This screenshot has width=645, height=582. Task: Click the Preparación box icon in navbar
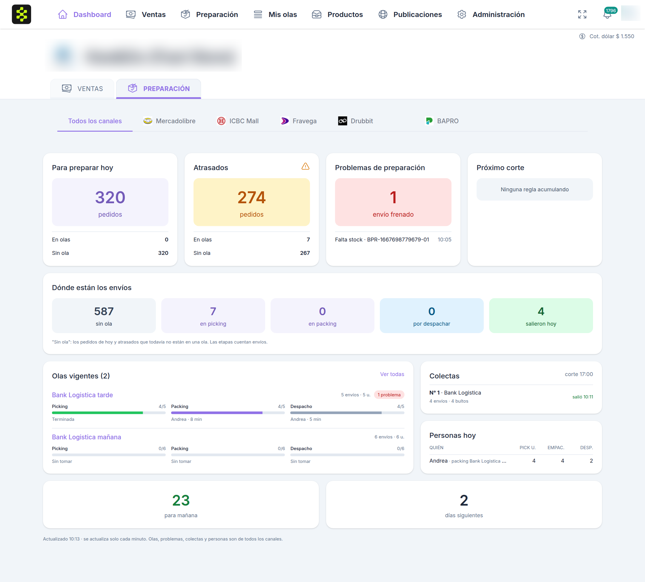pos(185,14)
